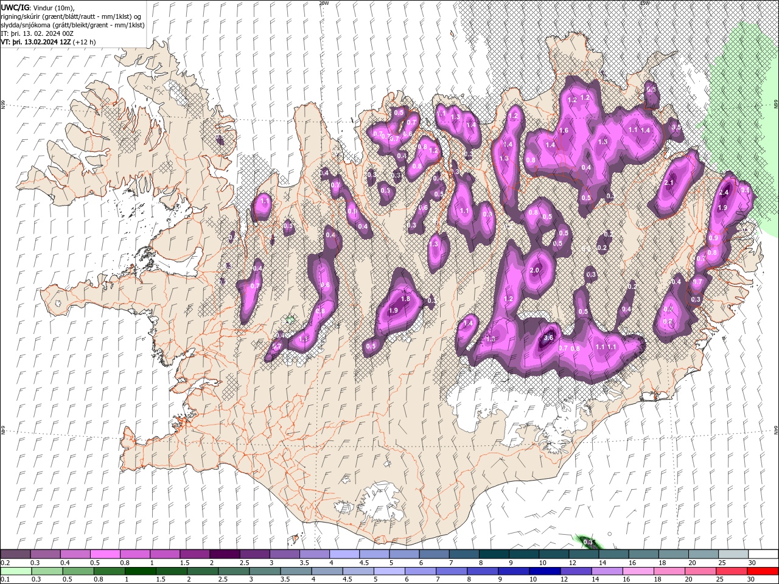Click the "0.1" label on lower scale
Image resolution: width=779 pixels, height=584 pixels.
(x=4, y=580)
